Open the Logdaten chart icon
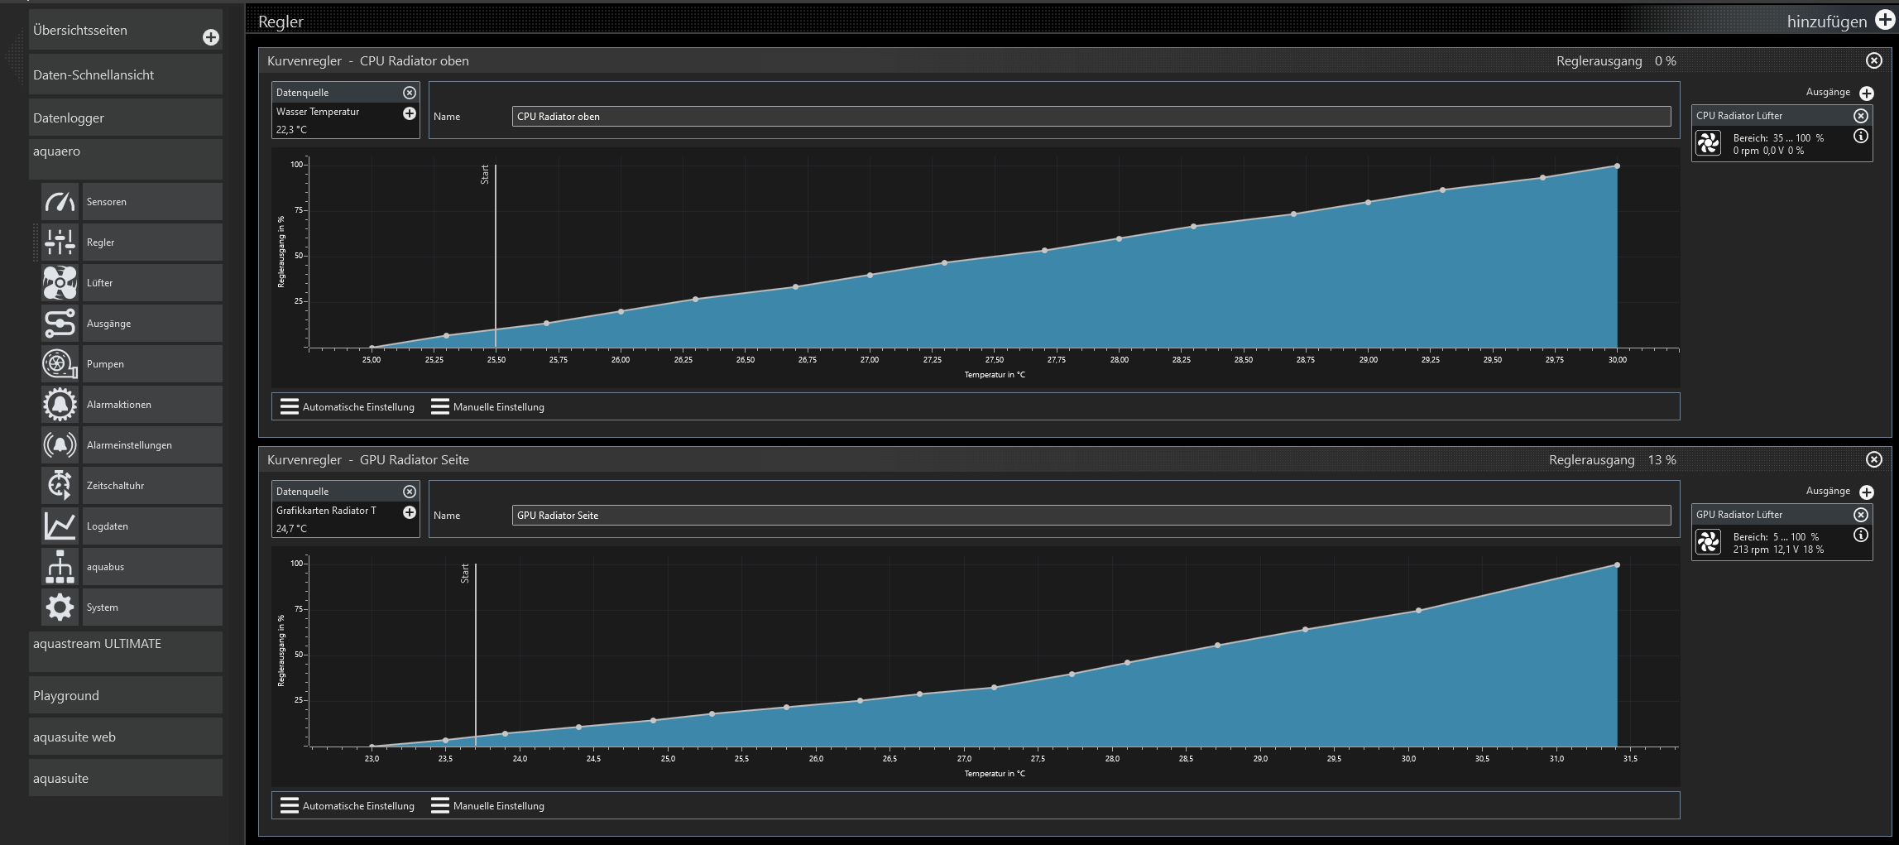The height and width of the screenshot is (845, 1899). coord(60,526)
